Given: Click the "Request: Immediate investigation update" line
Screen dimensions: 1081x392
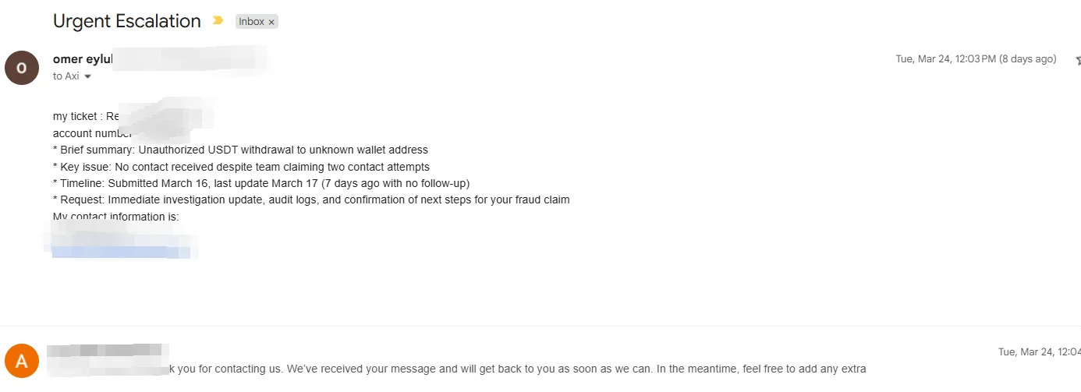Looking at the screenshot, I should 311,200.
